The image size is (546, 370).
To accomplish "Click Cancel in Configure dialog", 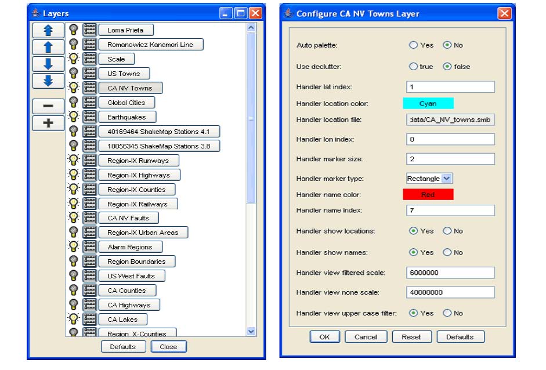I will (x=366, y=336).
